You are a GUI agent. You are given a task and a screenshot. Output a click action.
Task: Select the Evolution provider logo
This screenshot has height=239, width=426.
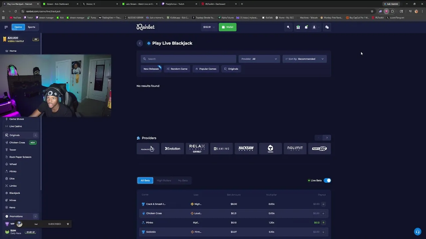pos(172,149)
